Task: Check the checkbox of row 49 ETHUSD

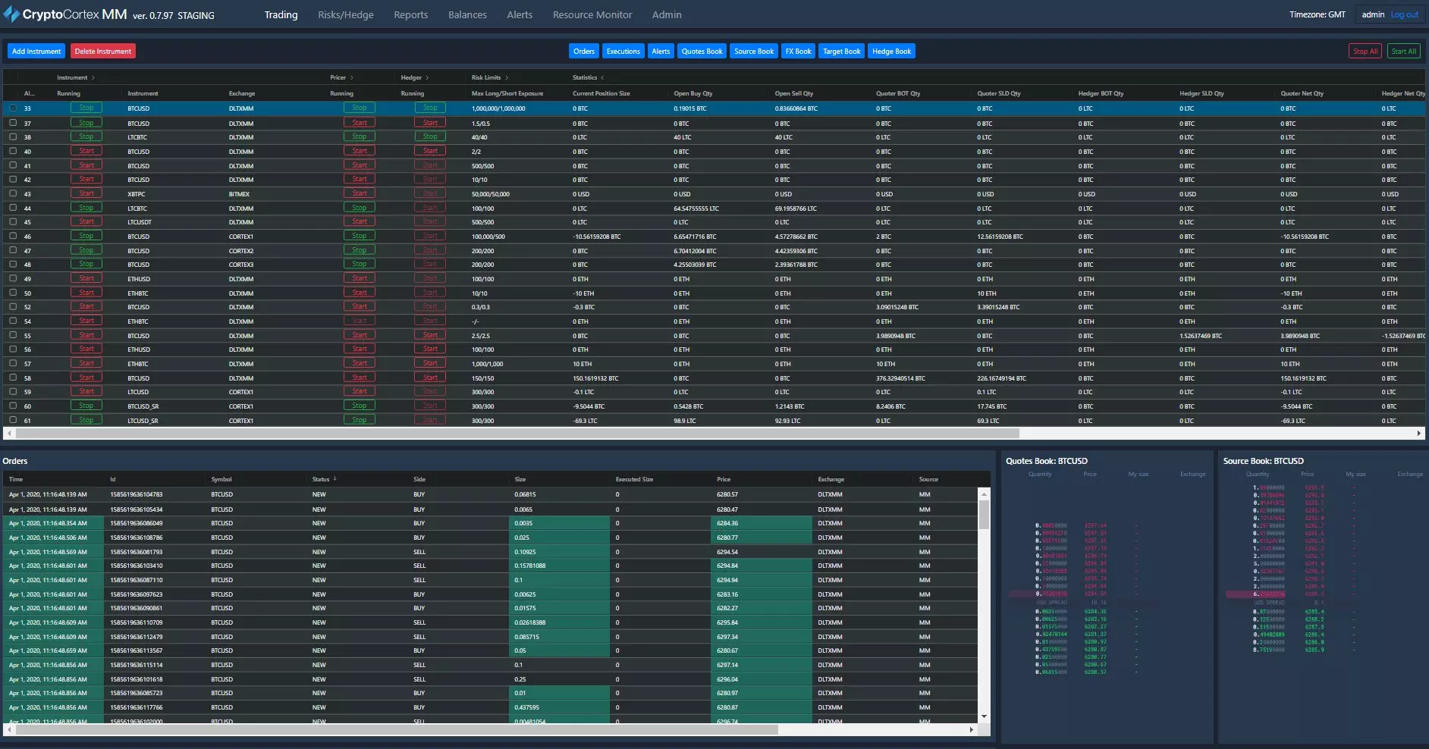Action: (x=13, y=278)
